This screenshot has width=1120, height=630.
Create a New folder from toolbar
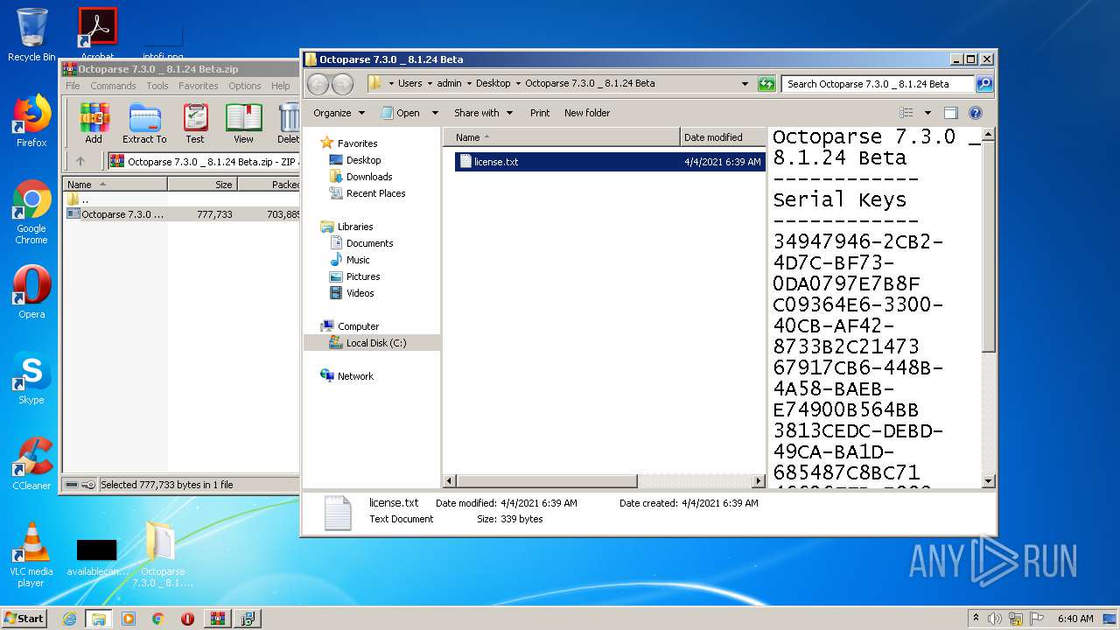tap(587, 113)
